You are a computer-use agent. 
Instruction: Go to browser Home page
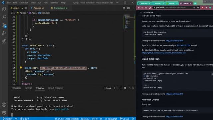(x=150, y=8)
